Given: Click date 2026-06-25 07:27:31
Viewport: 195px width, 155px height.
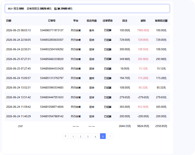Looking at the screenshot, I should tap(18, 59).
